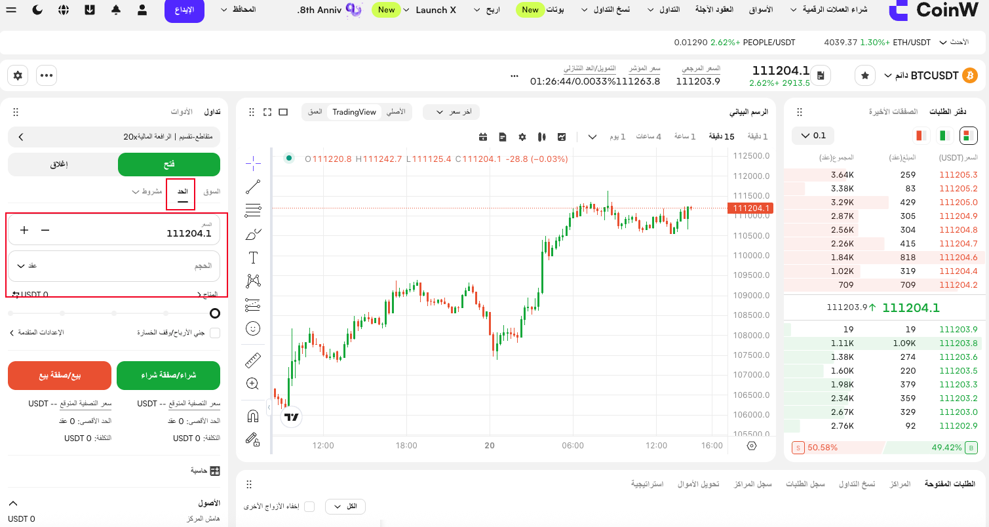Open the عدد unit dropdown in size field
This screenshot has width=989, height=527.
(27, 266)
